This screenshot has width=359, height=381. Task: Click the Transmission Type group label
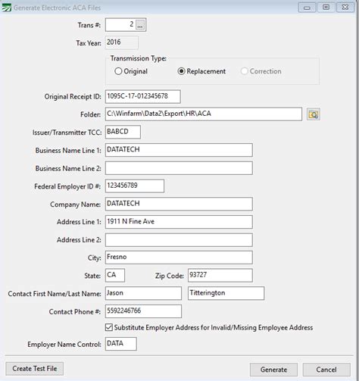coord(139,58)
